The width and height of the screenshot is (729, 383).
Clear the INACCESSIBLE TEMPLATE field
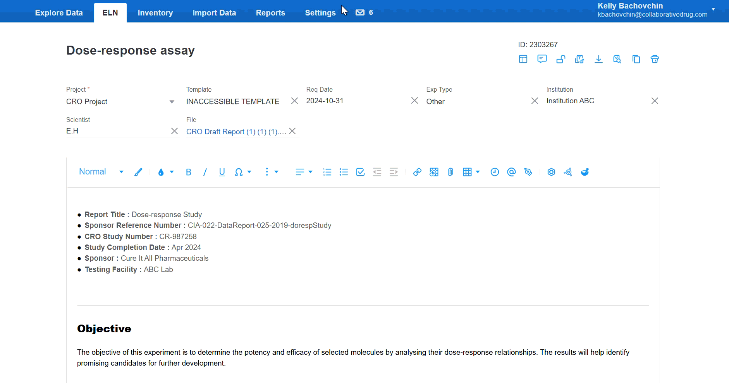294,101
